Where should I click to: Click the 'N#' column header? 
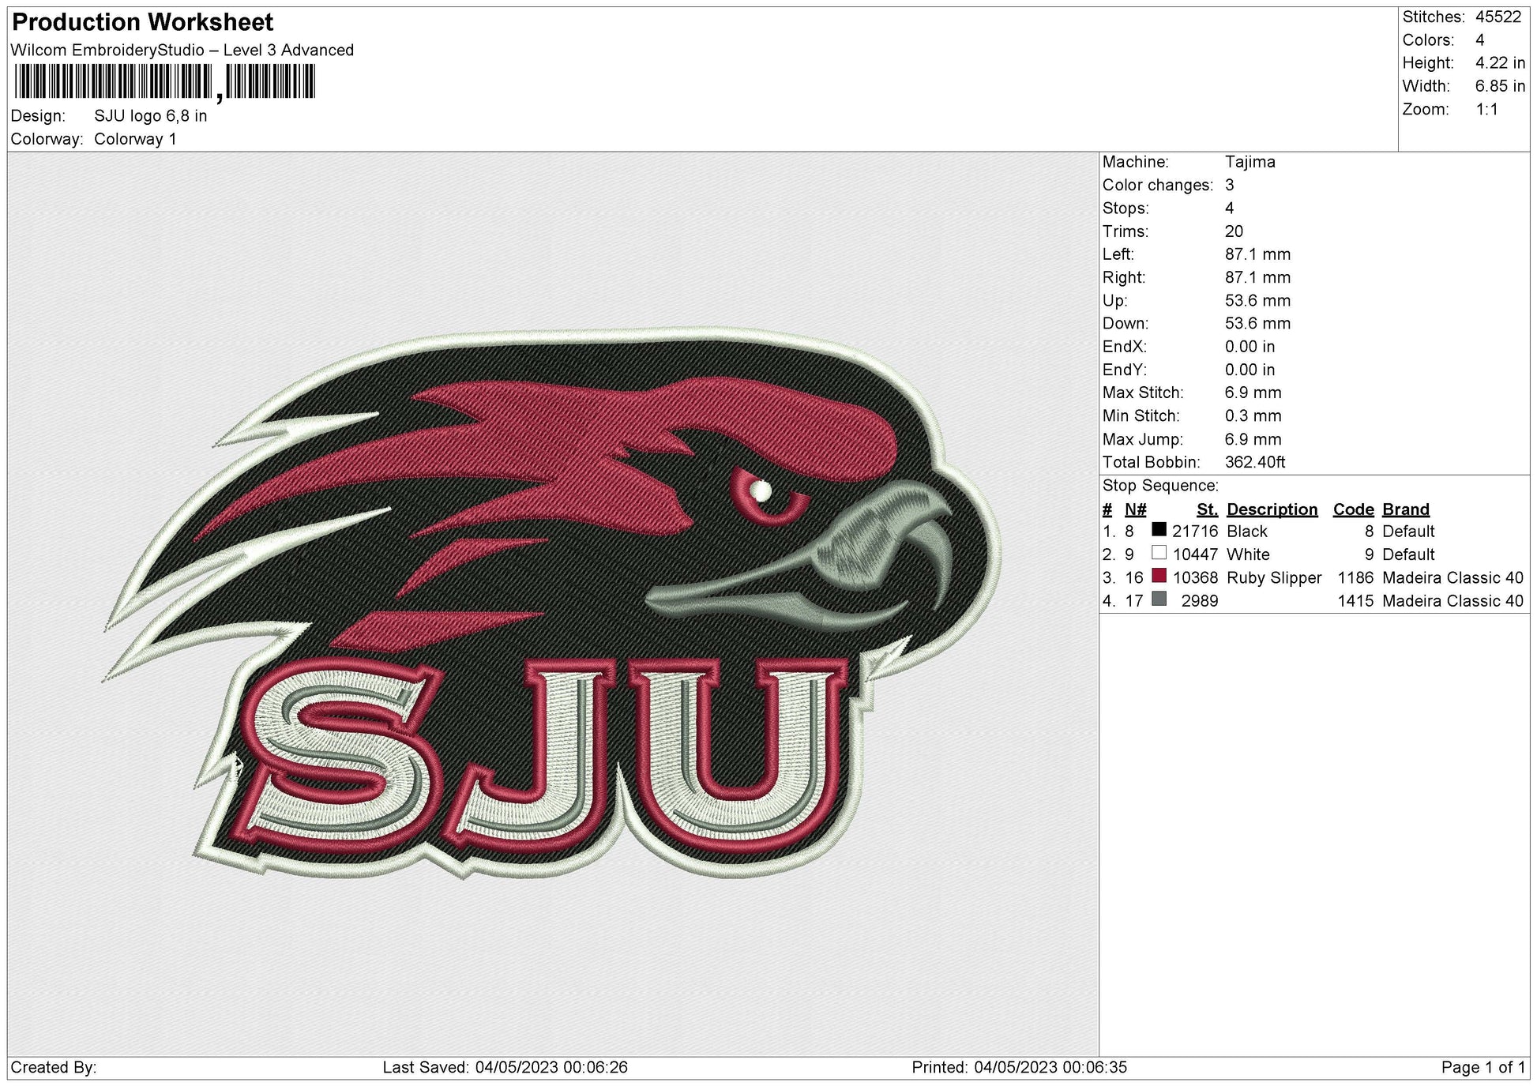click(1135, 510)
